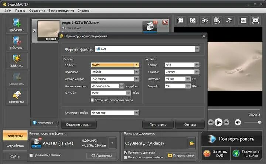This screenshot has width=266, height=164.
Task: Open the Обработка menu
Action: point(37,10)
